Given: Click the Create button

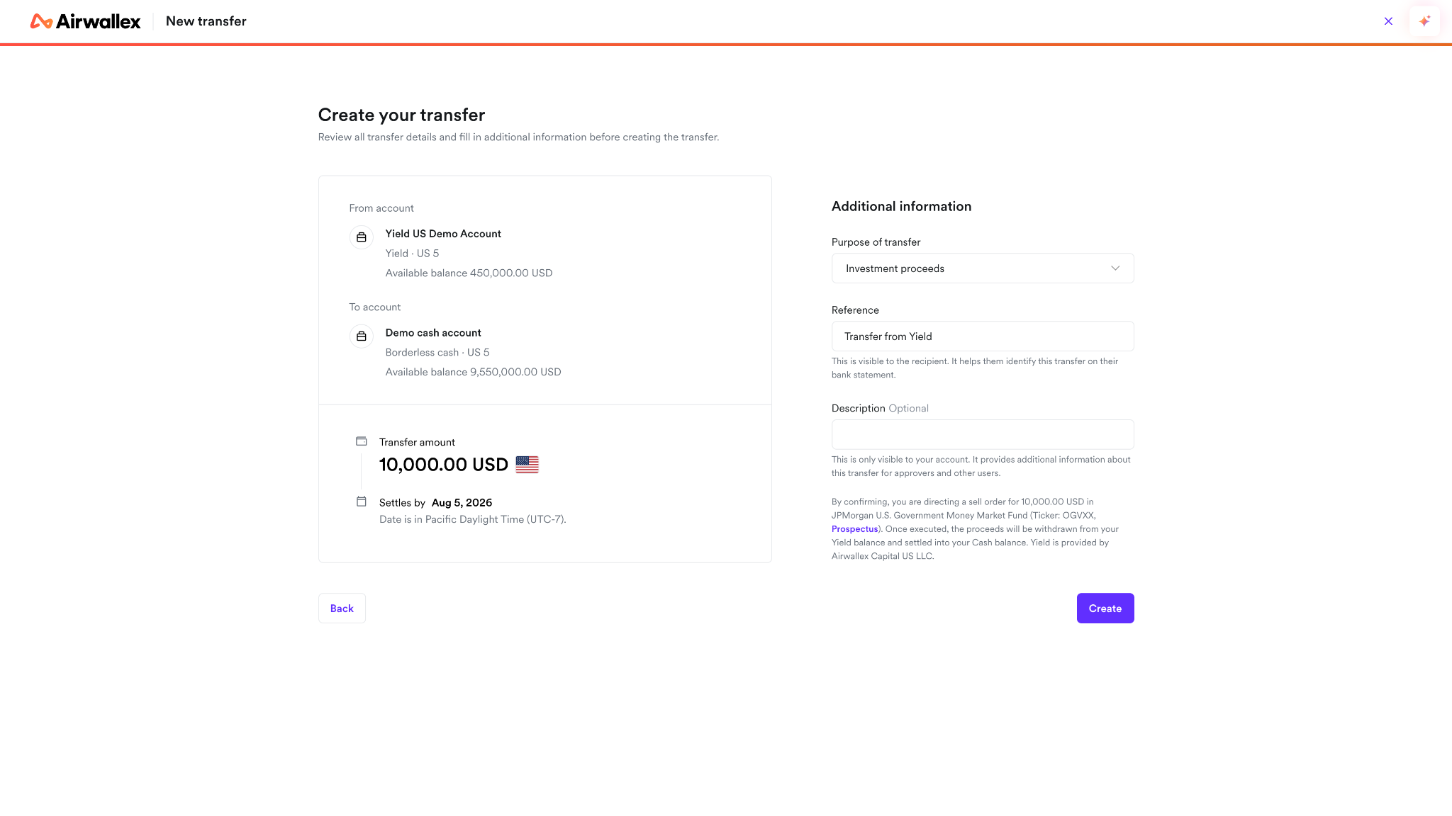Looking at the screenshot, I should pos(1105,608).
